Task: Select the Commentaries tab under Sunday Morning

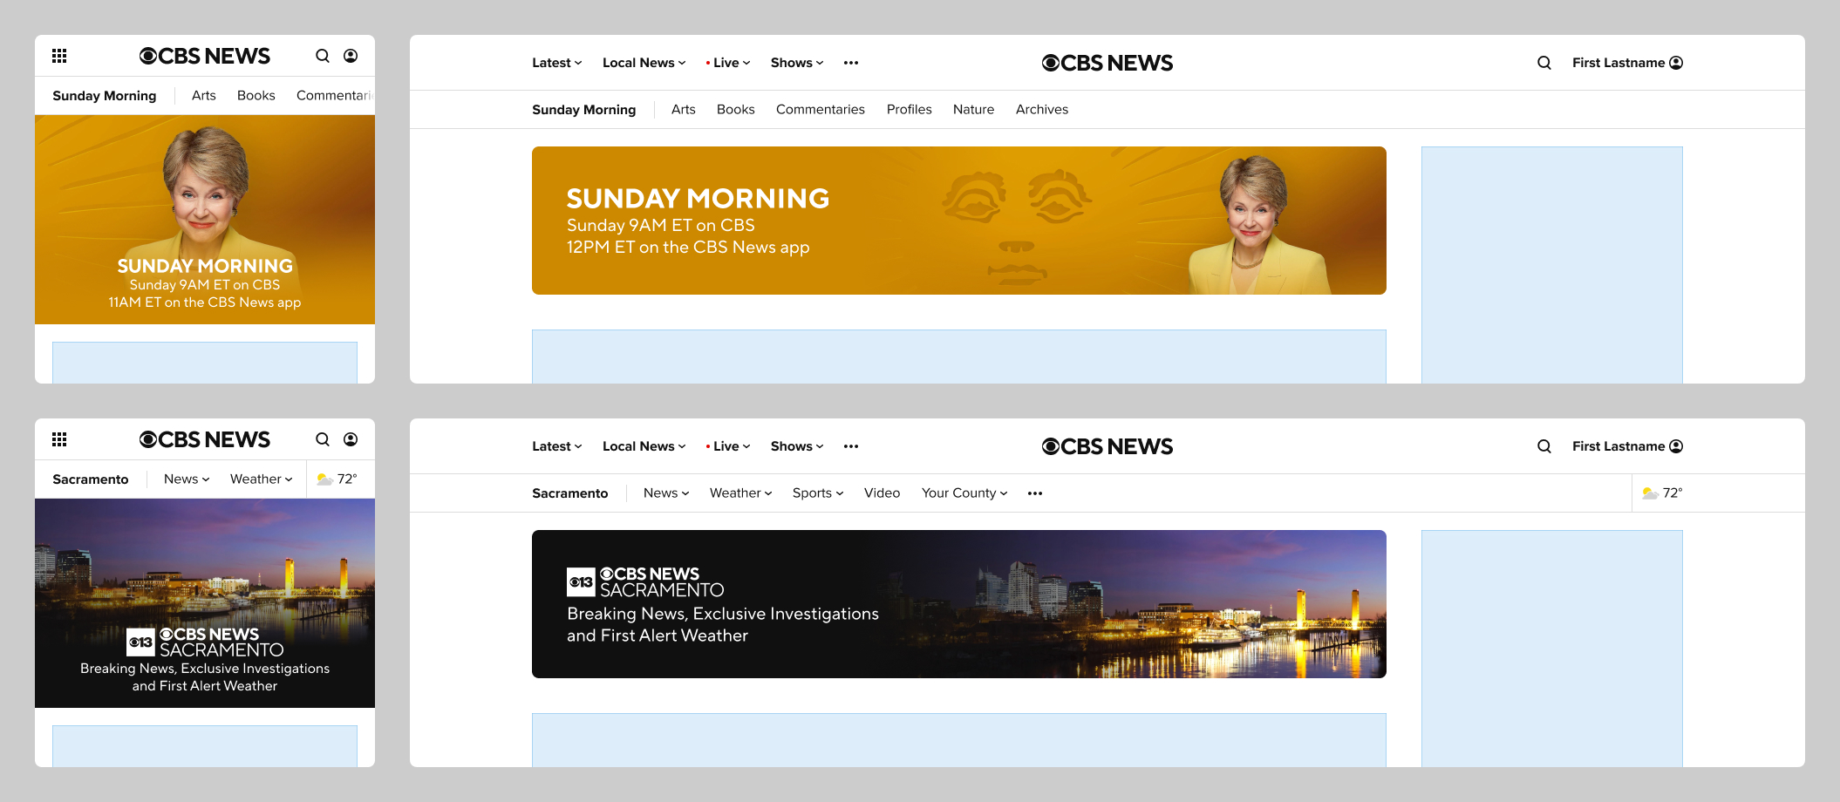Action: pos(820,109)
